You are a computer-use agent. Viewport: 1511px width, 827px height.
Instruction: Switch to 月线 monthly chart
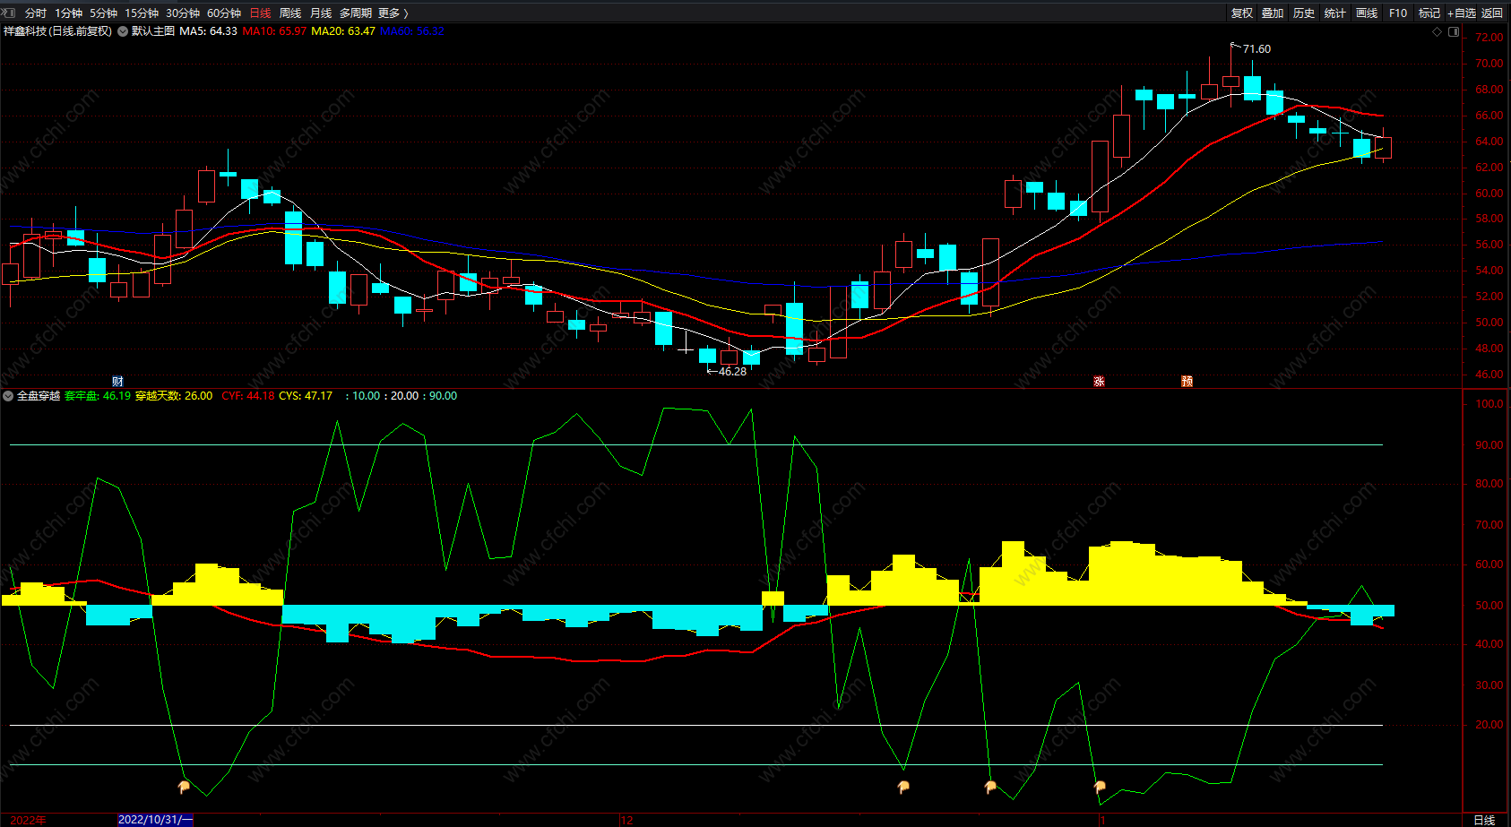(321, 13)
